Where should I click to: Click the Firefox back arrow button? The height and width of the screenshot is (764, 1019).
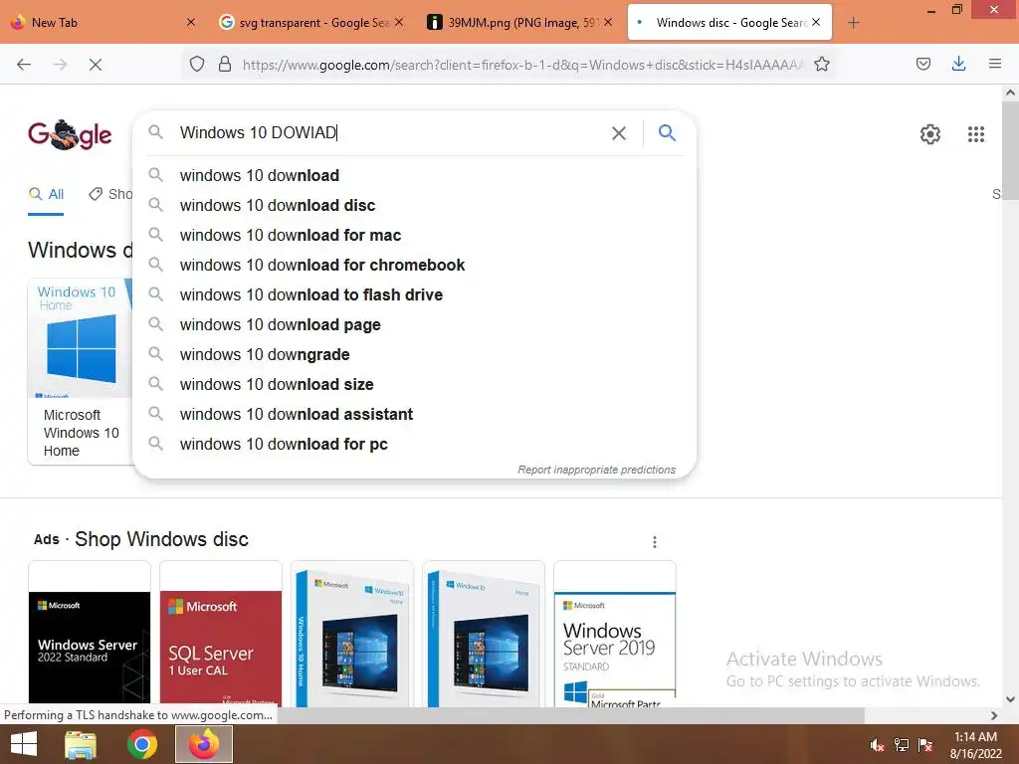coord(24,65)
